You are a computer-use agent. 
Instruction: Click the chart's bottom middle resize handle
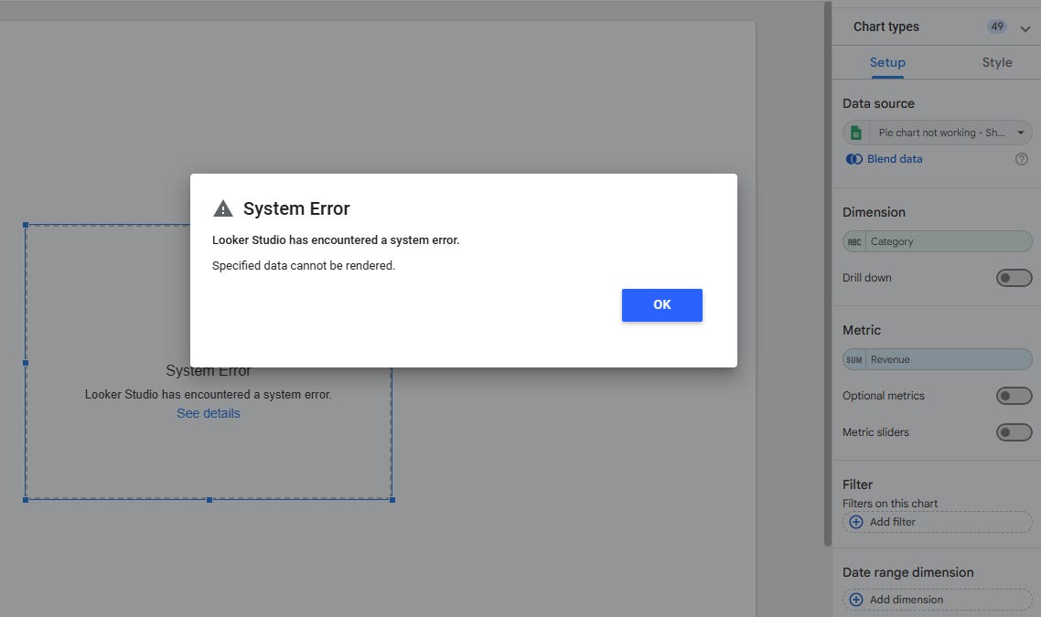209,500
